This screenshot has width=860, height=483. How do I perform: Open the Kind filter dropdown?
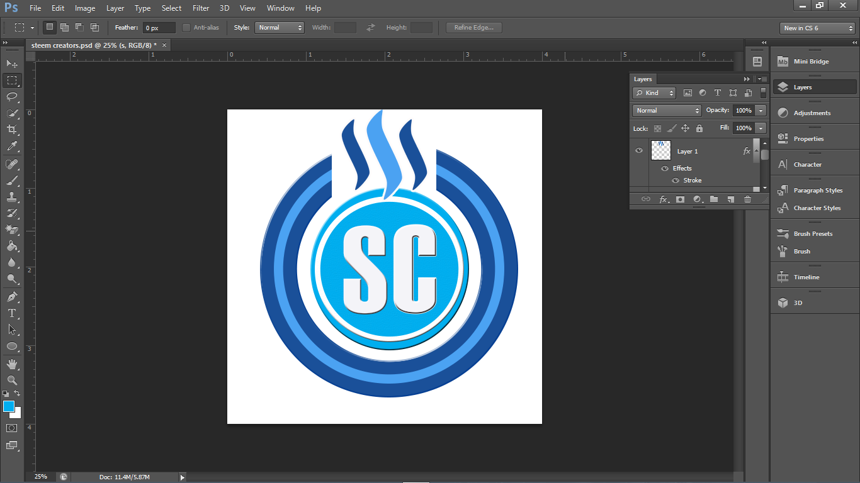tap(654, 93)
